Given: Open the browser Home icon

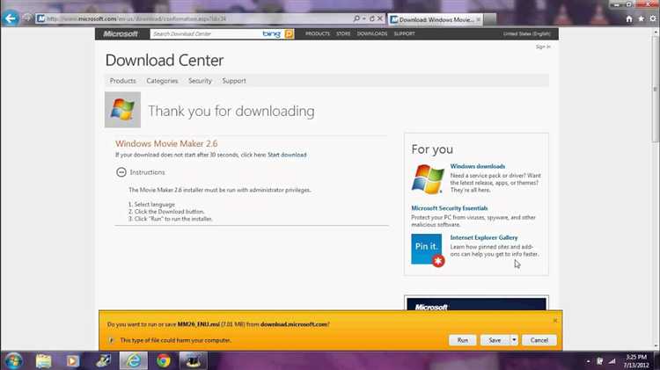Looking at the screenshot, I should (x=629, y=19).
